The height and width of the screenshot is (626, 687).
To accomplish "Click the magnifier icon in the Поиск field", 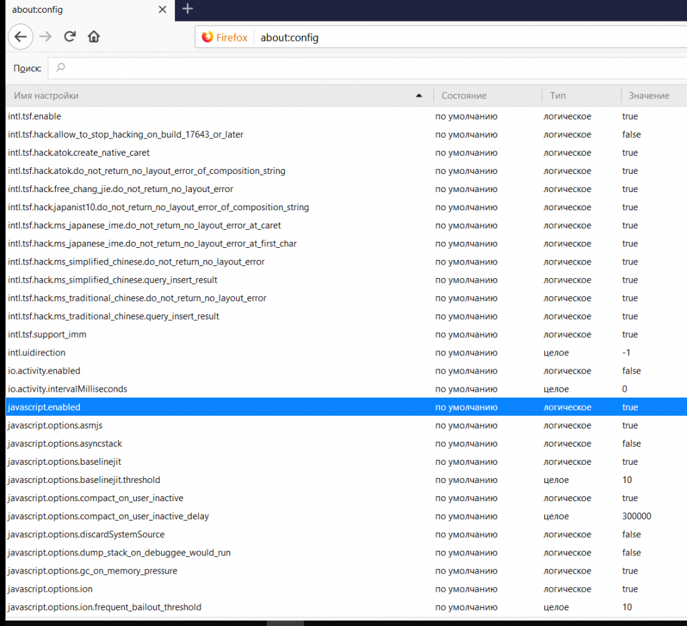I will 60,68.
